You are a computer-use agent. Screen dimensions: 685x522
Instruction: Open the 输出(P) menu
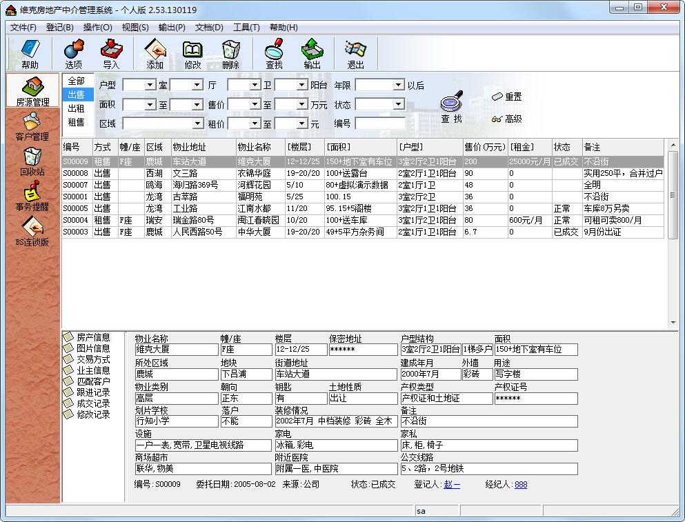point(172,28)
